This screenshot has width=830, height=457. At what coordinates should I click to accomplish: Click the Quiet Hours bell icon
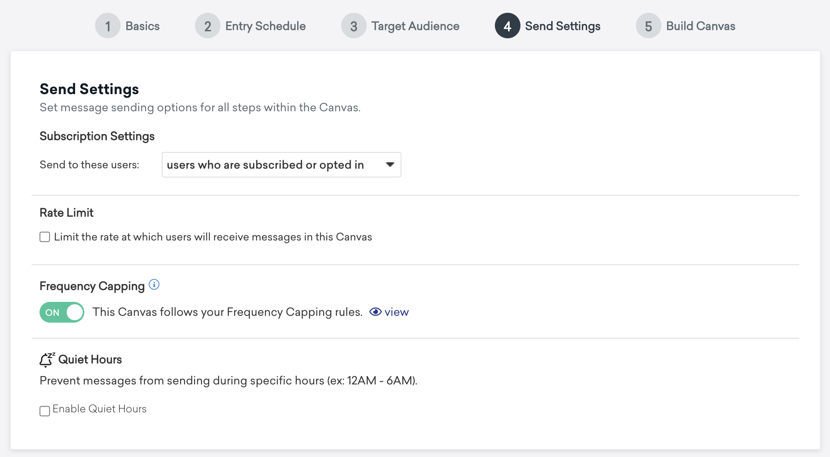[47, 360]
